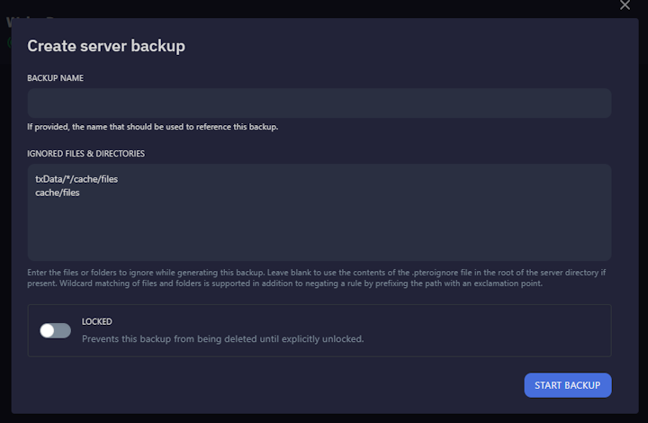The height and width of the screenshot is (423, 648).
Task: Click the BACKUP NAME label
Action: click(x=56, y=78)
